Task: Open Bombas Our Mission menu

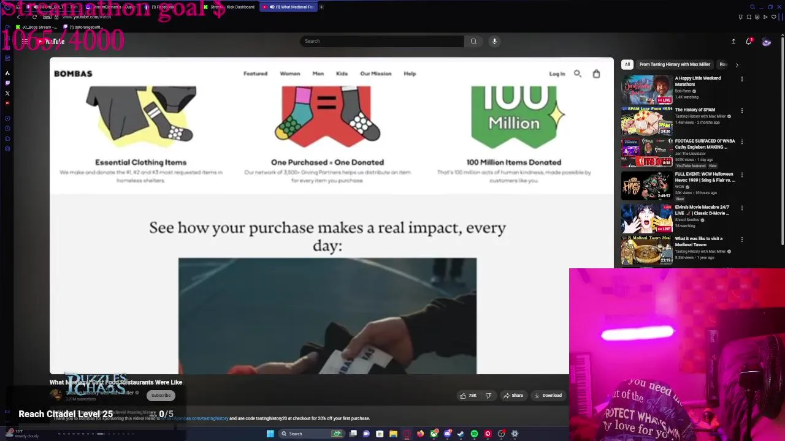Action: 375,73
